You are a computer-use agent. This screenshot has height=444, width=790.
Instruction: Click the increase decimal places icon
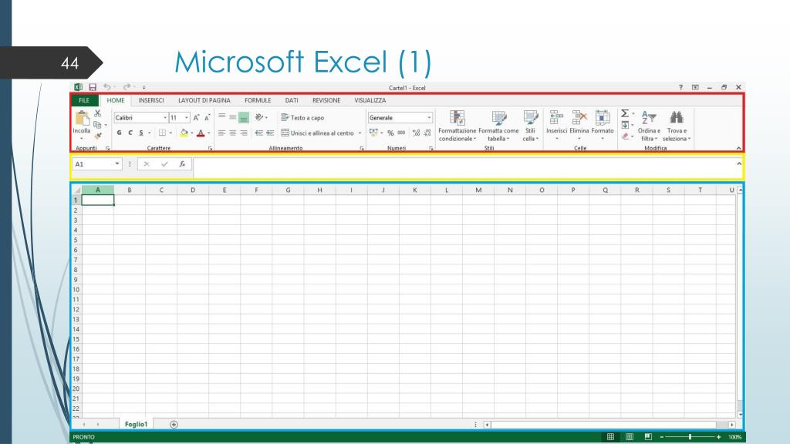pos(416,133)
